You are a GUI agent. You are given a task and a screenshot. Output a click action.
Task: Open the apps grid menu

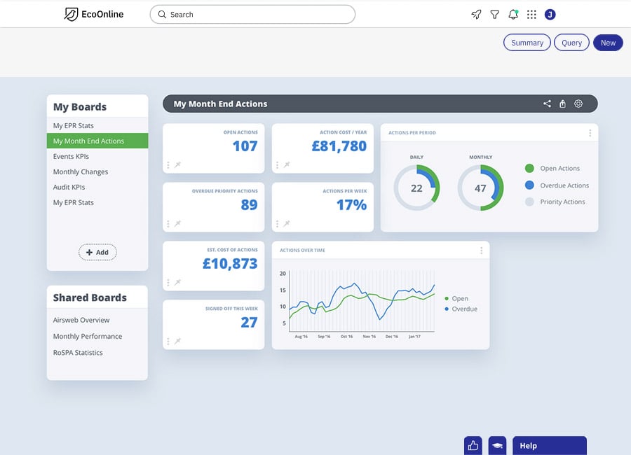point(531,15)
